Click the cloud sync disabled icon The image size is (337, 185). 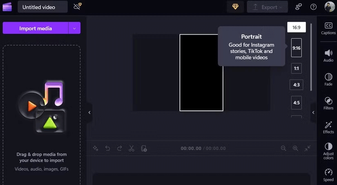77,7
